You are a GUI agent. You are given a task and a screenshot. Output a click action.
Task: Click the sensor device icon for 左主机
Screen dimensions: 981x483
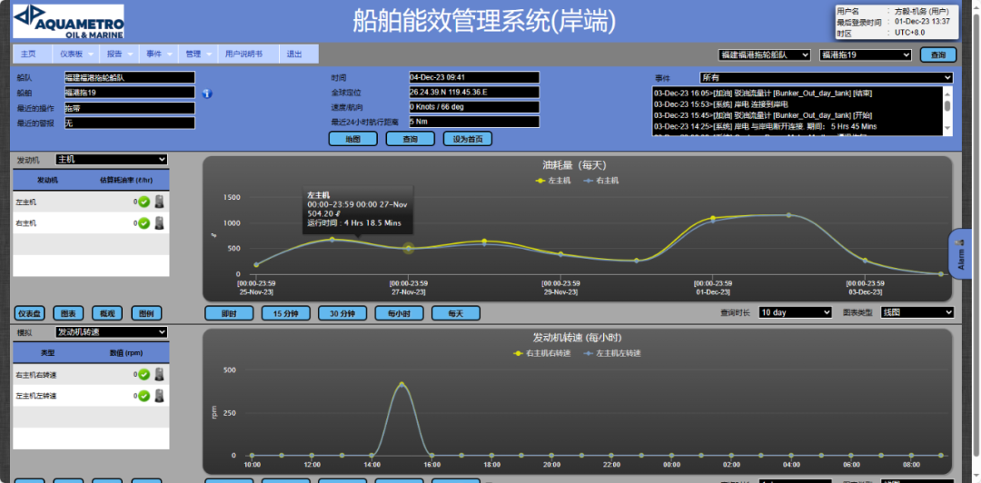click(160, 202)
